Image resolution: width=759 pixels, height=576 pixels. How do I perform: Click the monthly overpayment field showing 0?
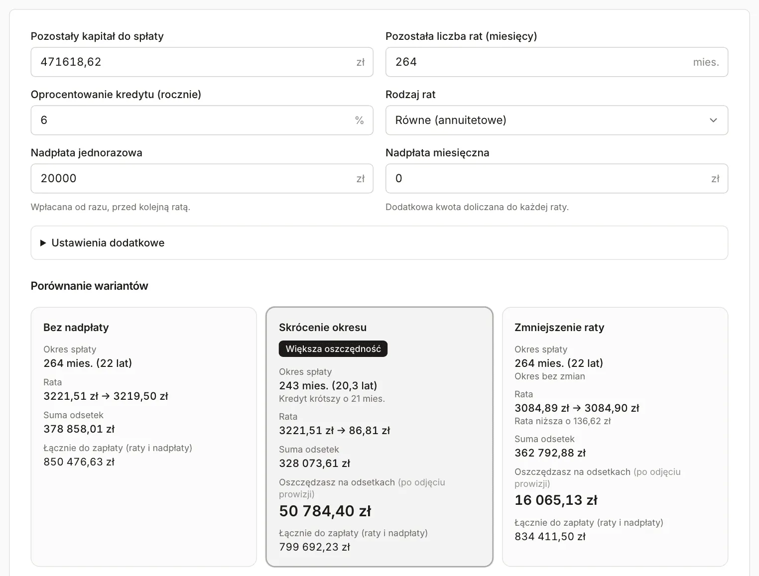point(556,178)
